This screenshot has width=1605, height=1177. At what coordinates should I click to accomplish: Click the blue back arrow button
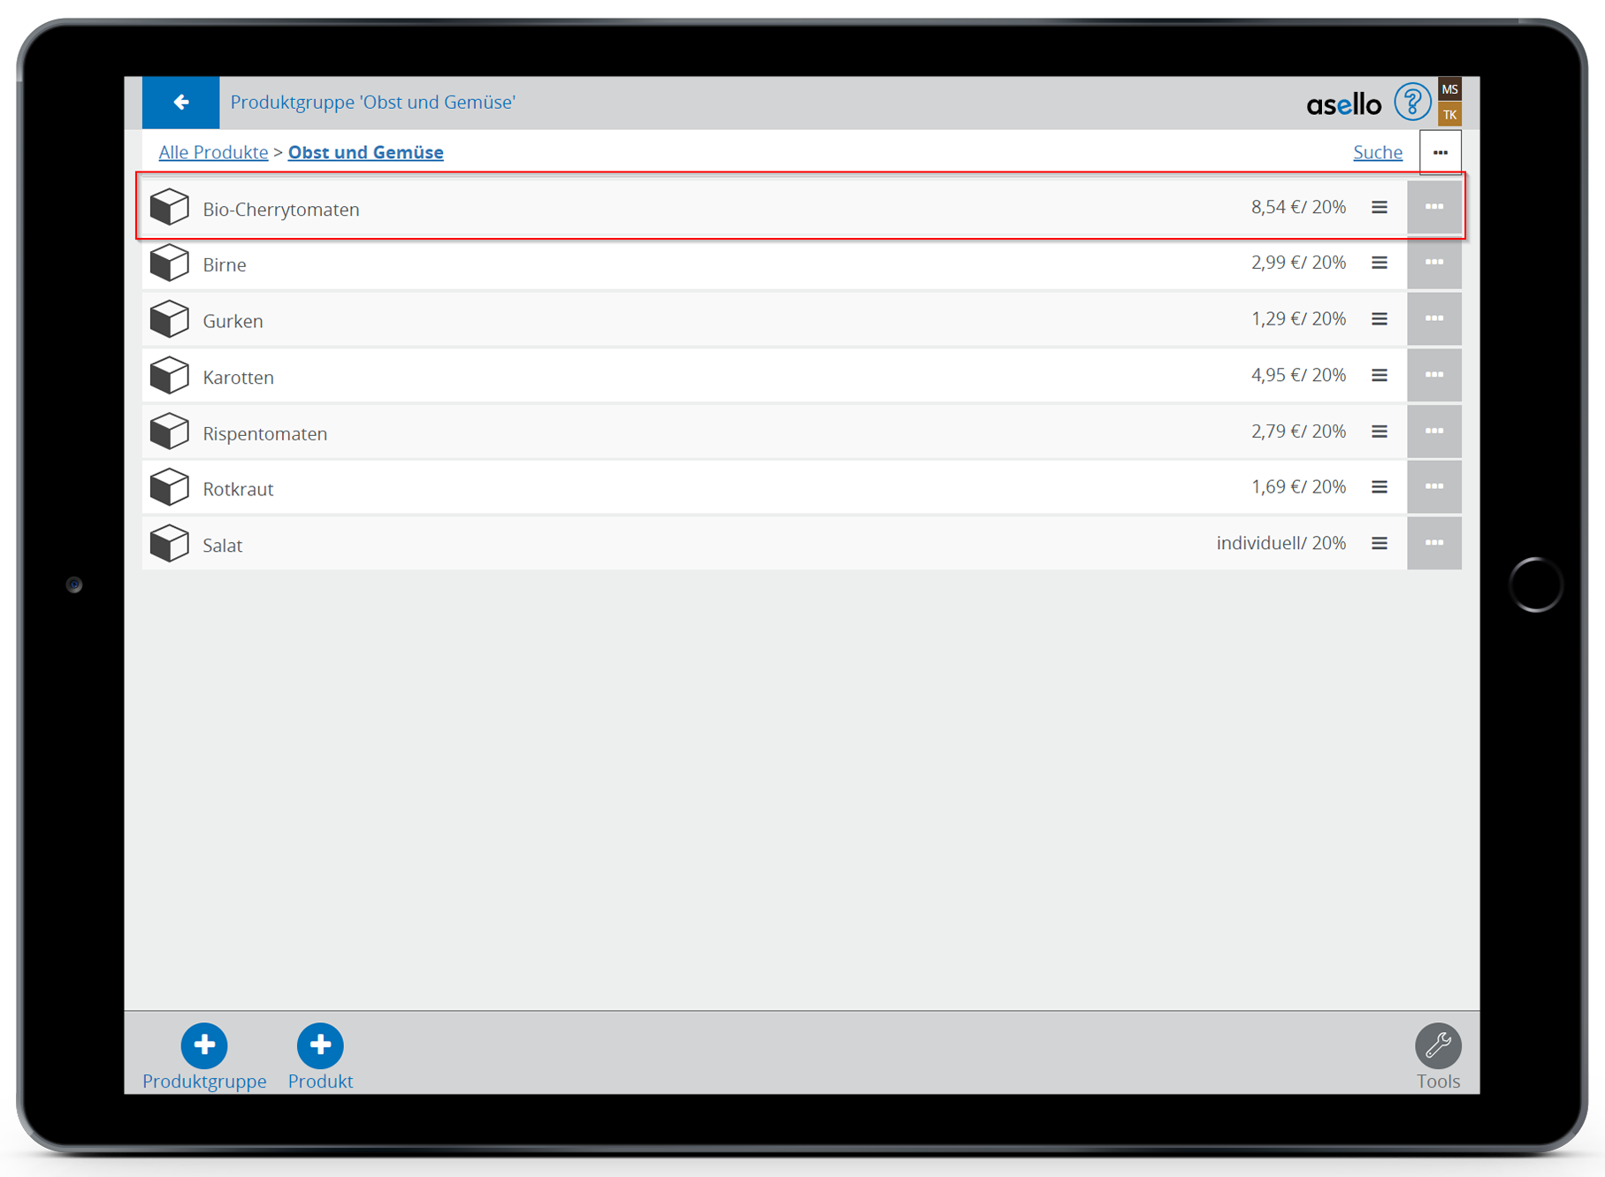[x=180, y=103]
